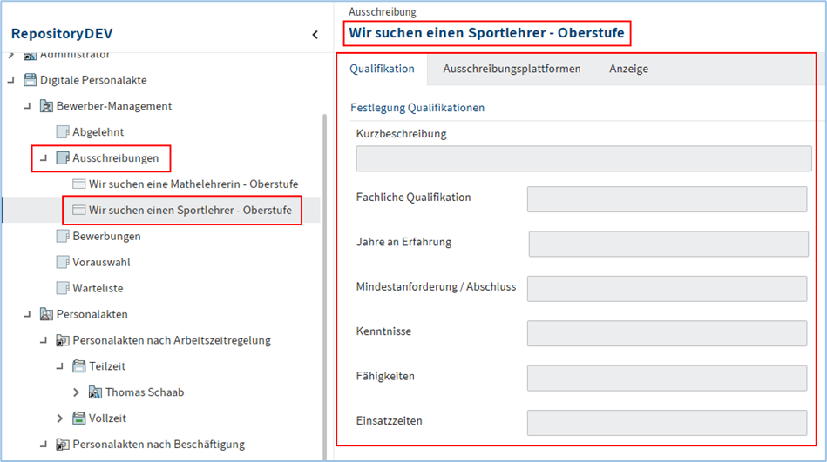Click the Bewerber-Management folder icon
The image size is (827, 462).
46,106
